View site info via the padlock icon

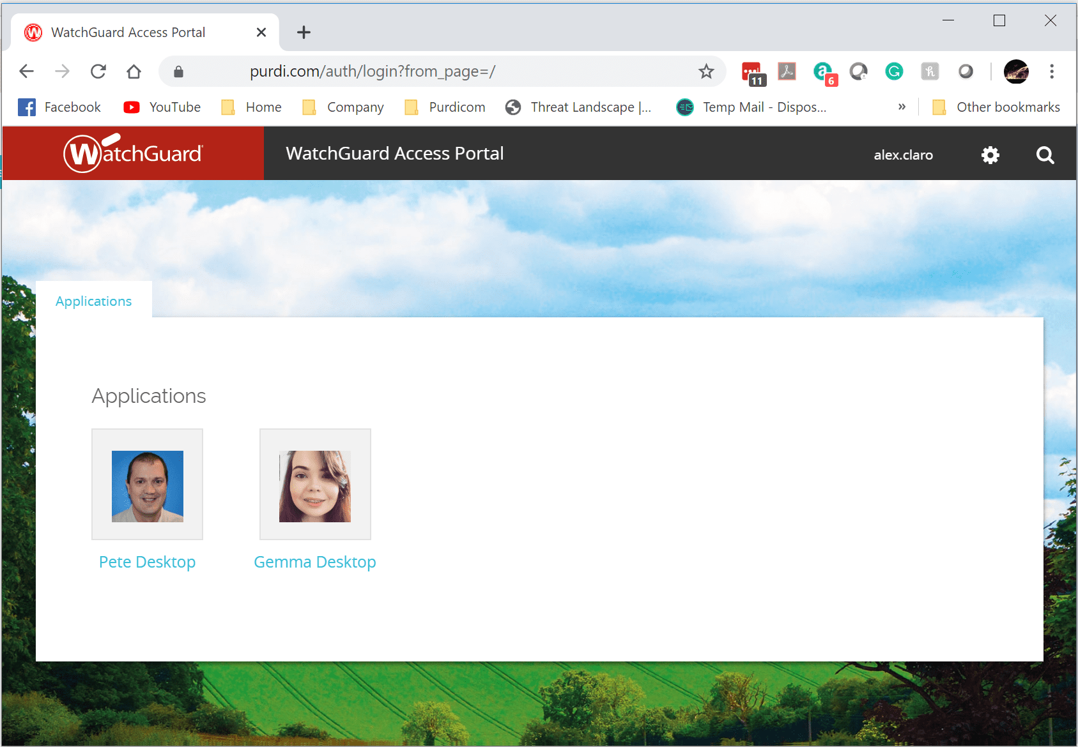178,71
